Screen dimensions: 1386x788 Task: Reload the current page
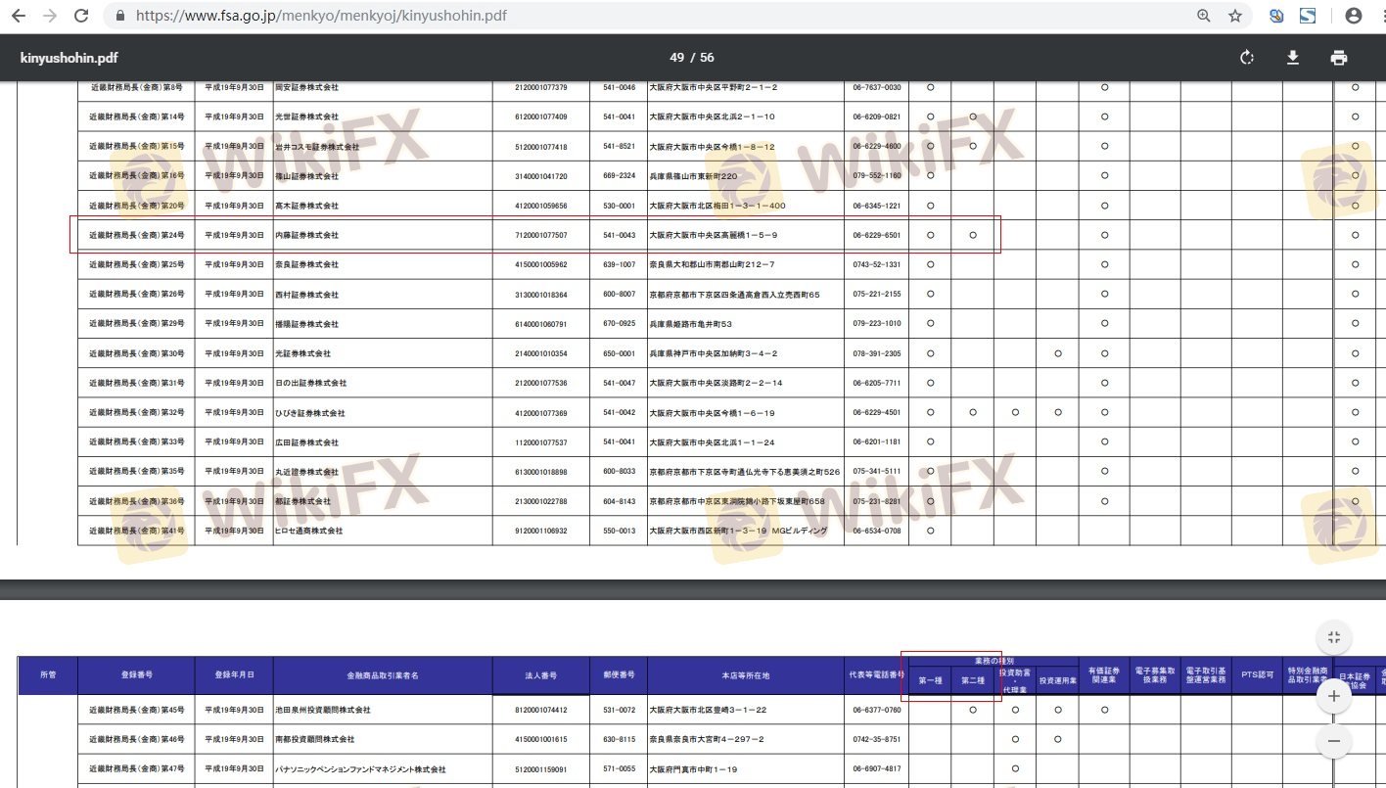coord(81,16)
